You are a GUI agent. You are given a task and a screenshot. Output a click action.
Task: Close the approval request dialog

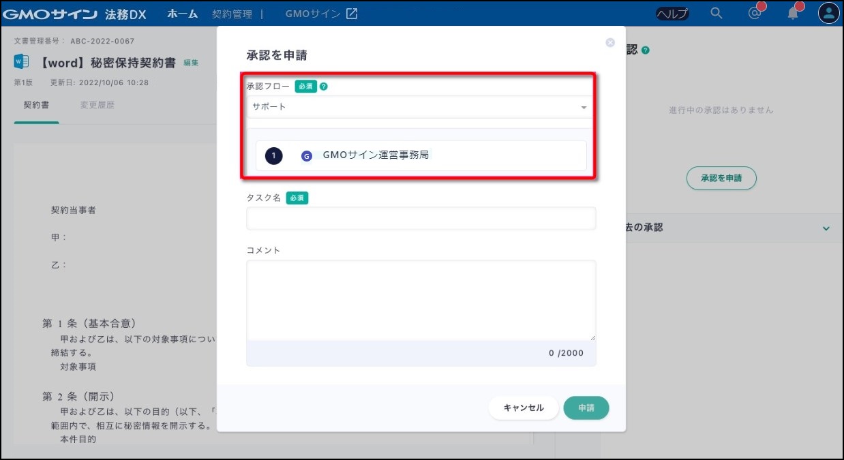point(610,42)
